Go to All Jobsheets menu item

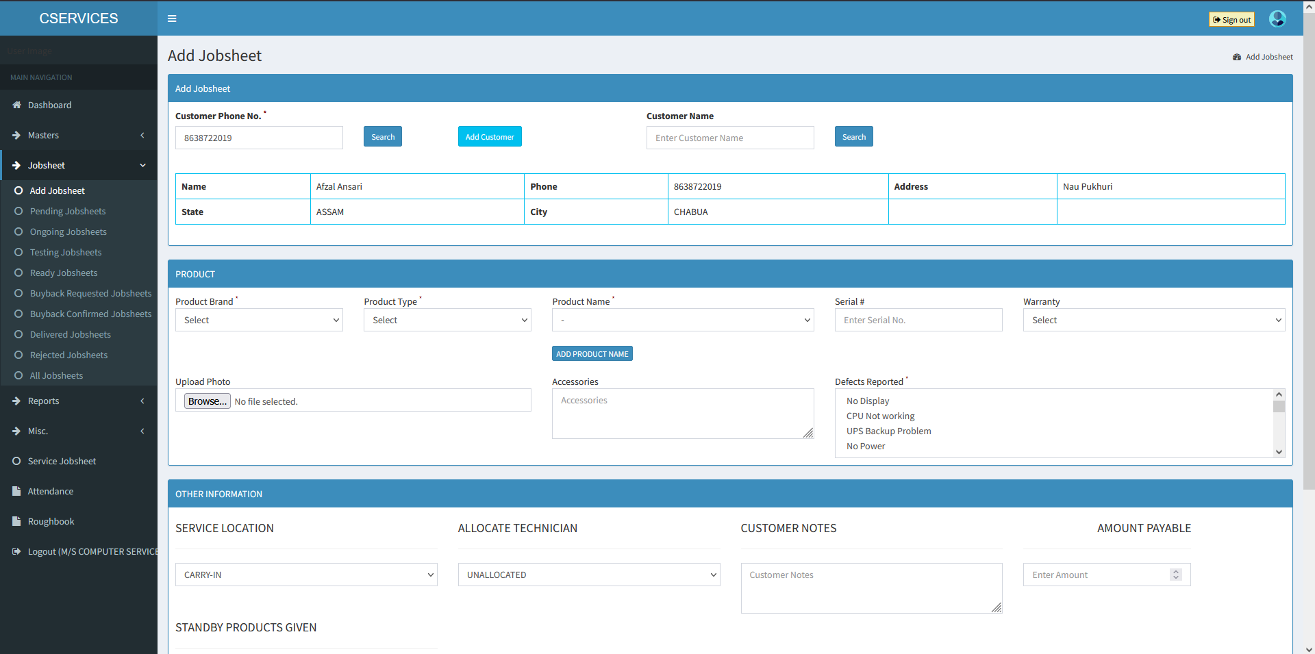tap(56, 375)
